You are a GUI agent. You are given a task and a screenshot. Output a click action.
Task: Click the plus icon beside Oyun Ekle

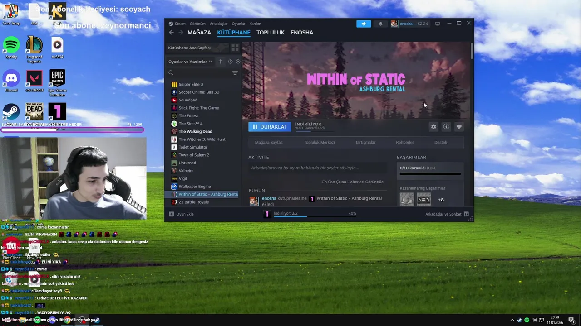(171, 214)
